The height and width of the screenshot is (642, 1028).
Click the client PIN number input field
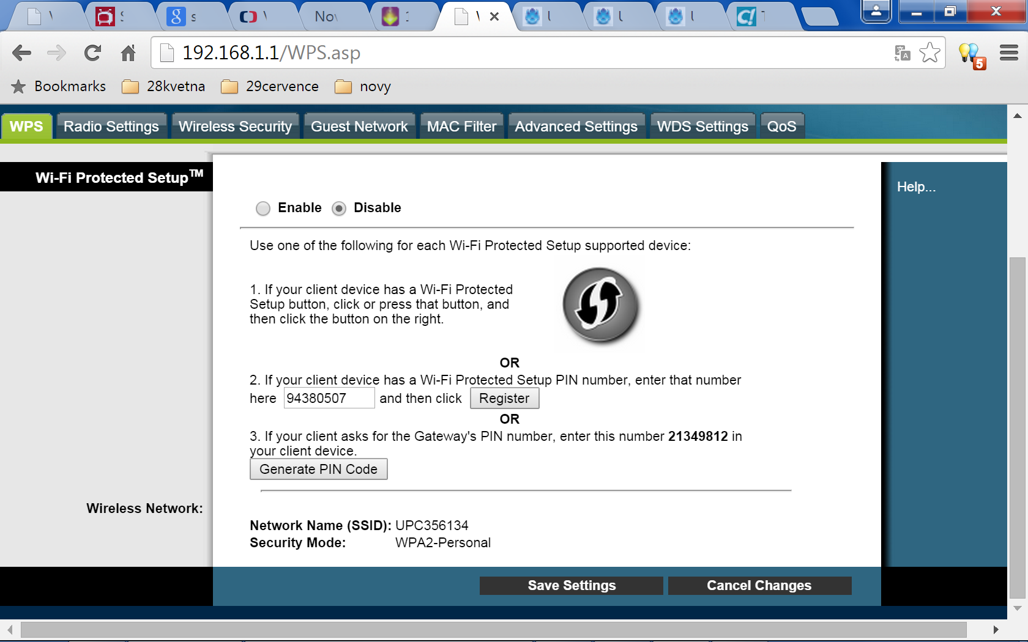pos(329,398)
